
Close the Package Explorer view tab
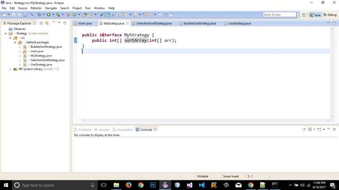(x=34, y=23)
